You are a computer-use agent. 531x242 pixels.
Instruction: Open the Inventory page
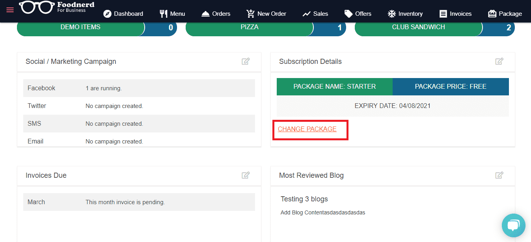(405, 14)
